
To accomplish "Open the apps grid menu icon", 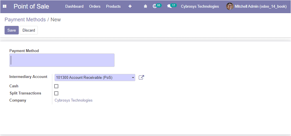I will coord(5,6).
